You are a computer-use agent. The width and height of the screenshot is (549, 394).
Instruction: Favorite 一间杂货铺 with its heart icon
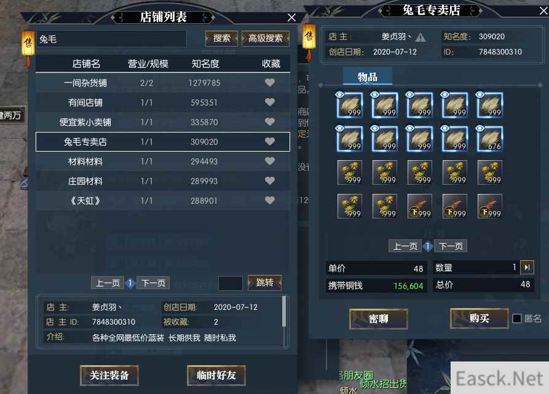[270, 82]
